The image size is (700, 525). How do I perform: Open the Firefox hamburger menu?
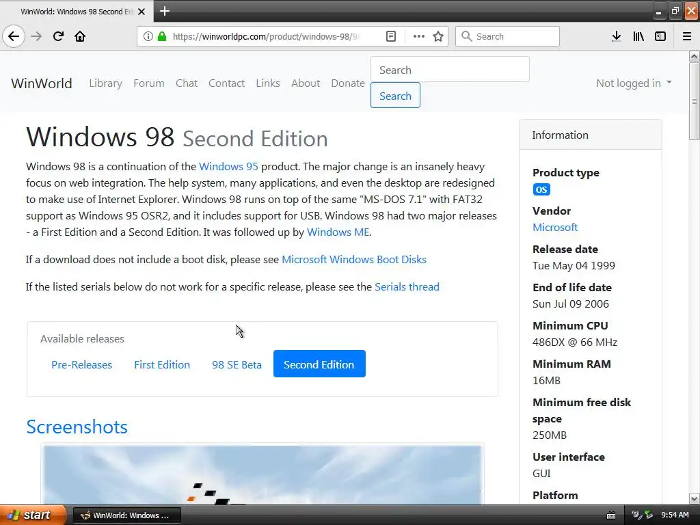point(686,36)
